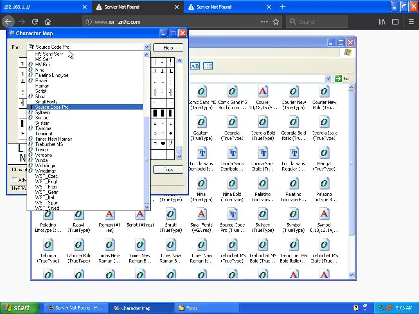Image resolution: width=419 pixels, height=314 pixels.
Task: Go back with the browser back arrow
Action: coord(8,22)
